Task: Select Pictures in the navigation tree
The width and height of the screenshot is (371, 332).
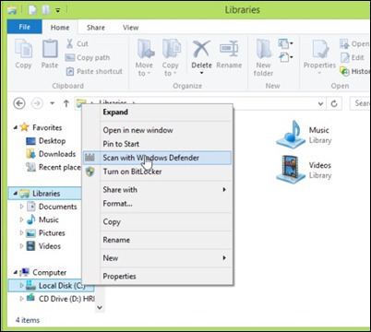Action: [x=45, y=233]
